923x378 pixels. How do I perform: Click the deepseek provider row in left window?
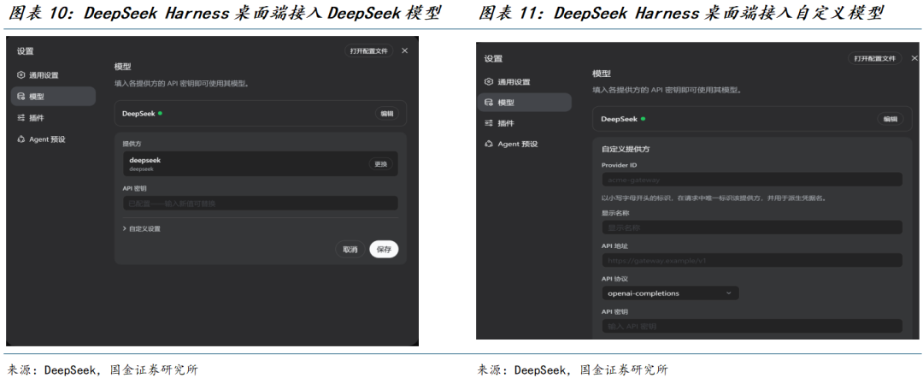tap(260, 163)
